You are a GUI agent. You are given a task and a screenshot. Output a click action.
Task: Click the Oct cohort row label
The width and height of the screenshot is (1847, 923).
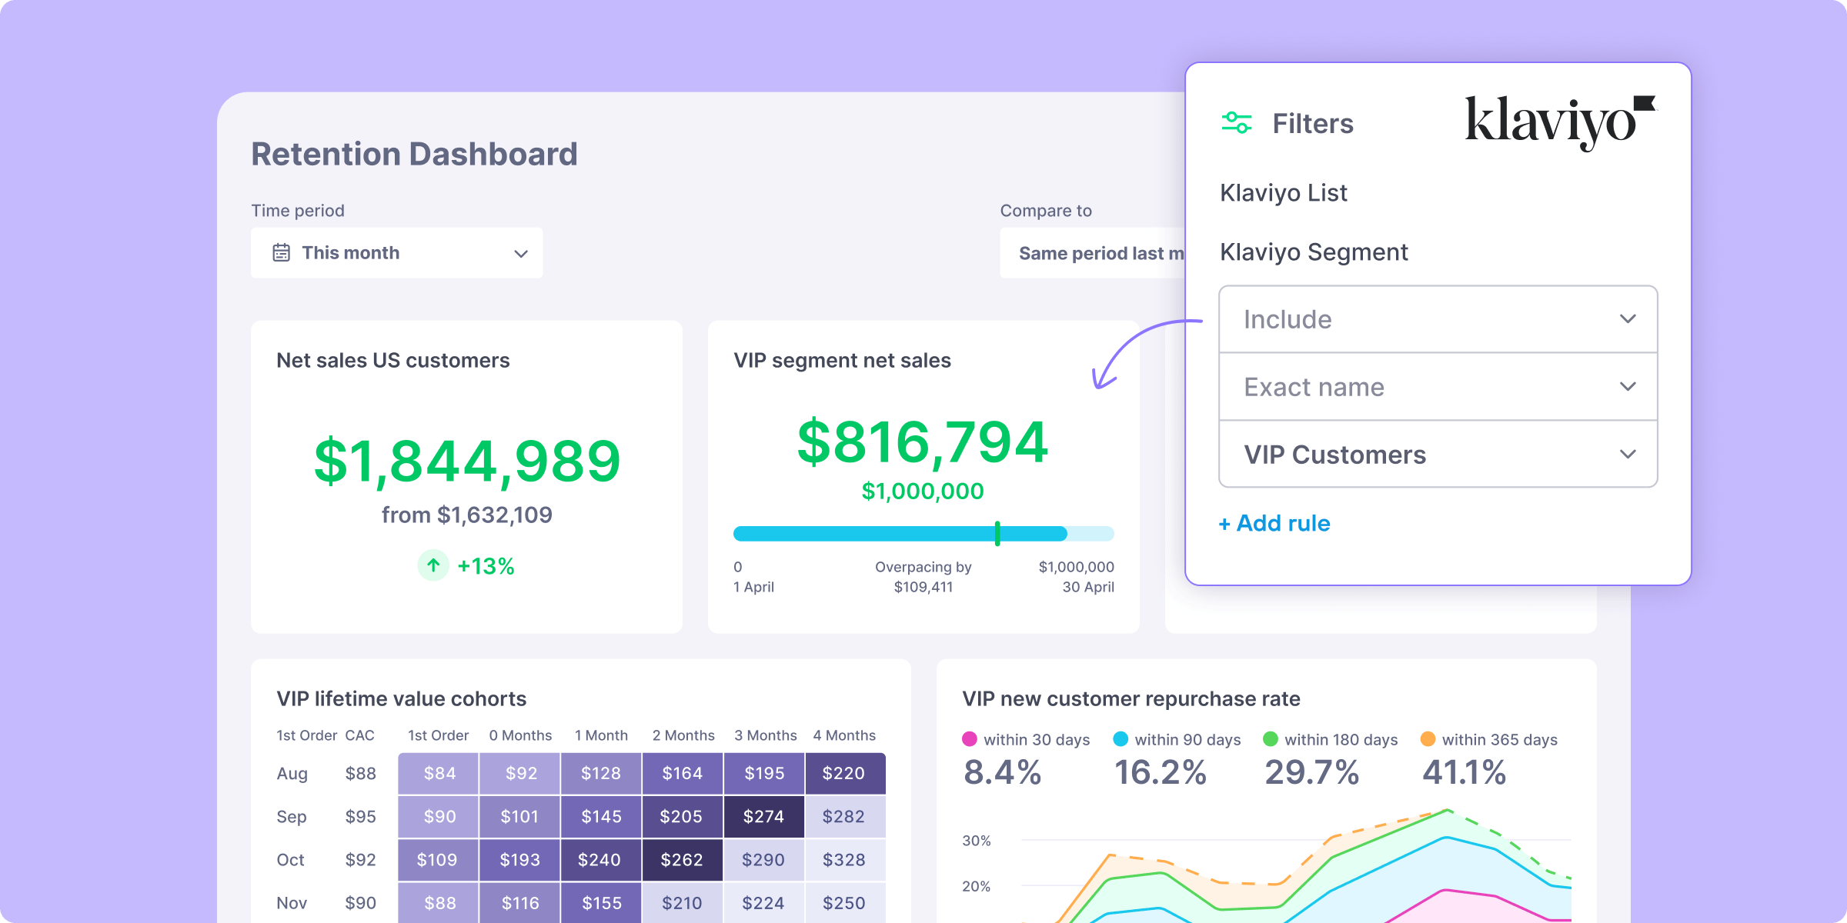point(291,859)
